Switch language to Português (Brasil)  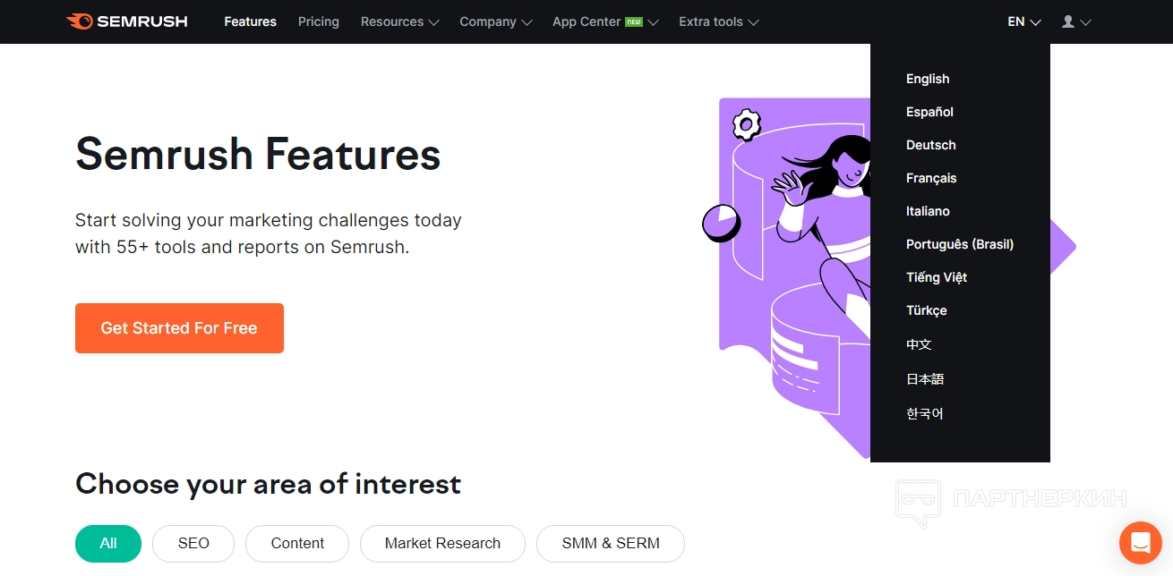tap(960, 244)
